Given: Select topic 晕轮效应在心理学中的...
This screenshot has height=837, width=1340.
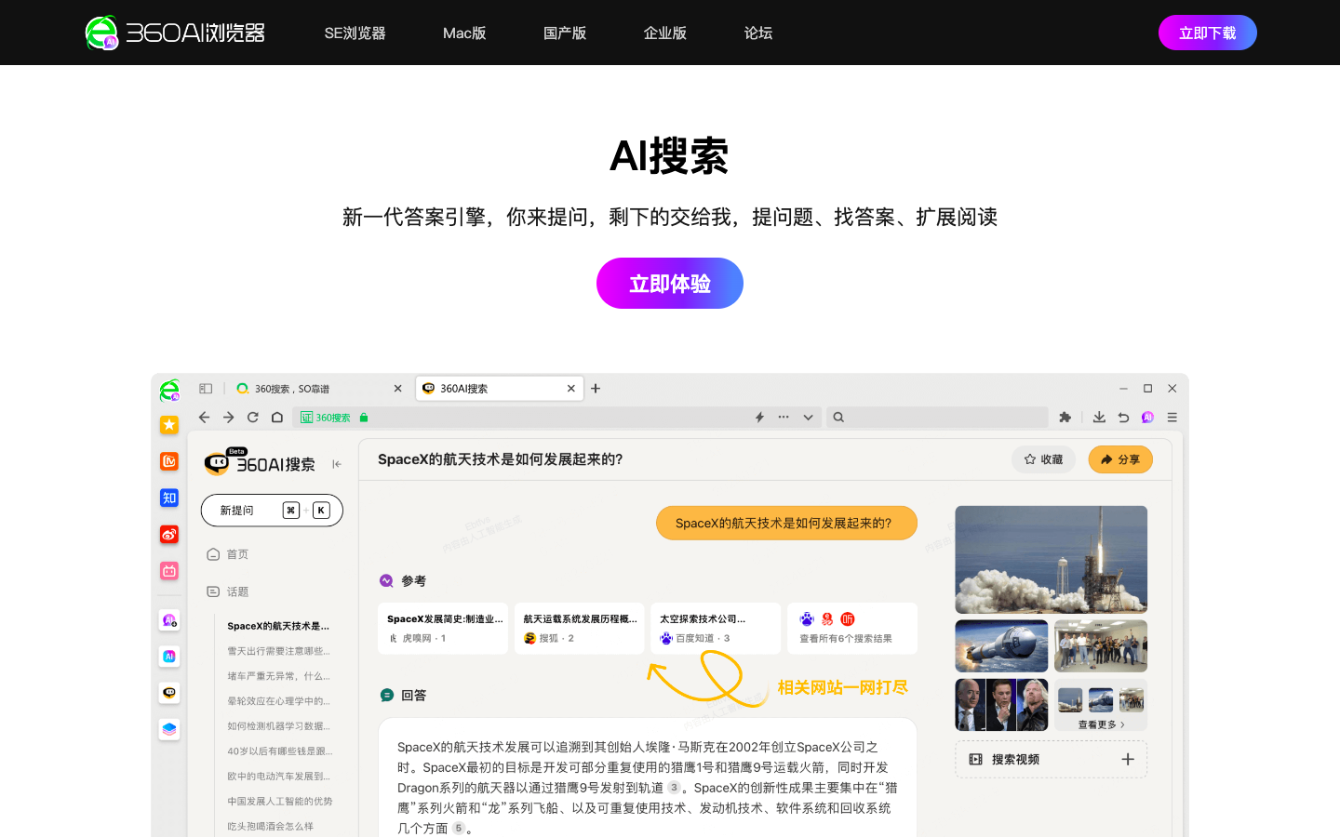Looking at the screenshot, I should coord(278,701).
